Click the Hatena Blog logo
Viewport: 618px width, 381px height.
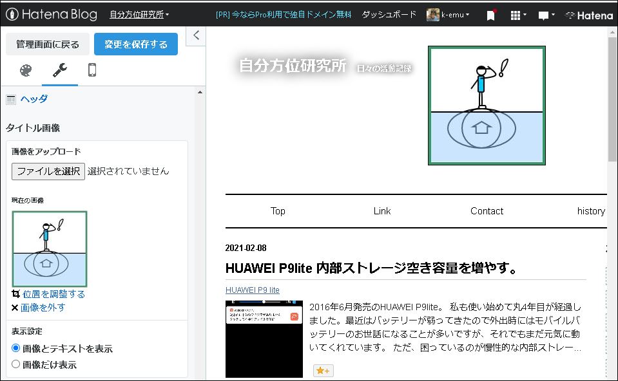tap(52, 14)
